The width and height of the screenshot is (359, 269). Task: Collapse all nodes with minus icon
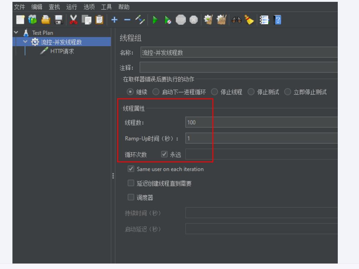pyautogui.click(x=127, y=20)
